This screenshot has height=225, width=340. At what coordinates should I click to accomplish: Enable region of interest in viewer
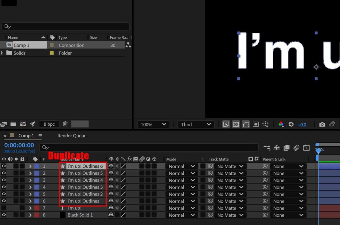[x=256, y=124]
